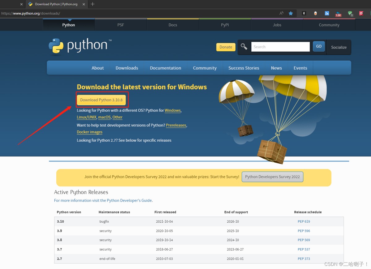Close the first browser tab

(x=21, y=4)
